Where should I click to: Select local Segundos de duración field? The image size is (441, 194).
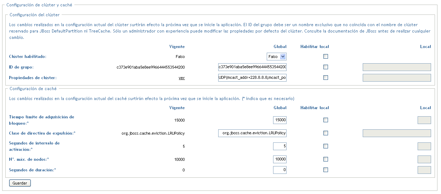424,170
